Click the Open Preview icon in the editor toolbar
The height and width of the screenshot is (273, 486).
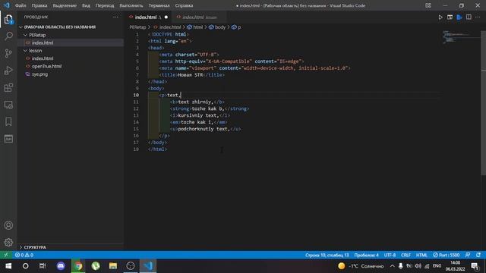(450, 17)
